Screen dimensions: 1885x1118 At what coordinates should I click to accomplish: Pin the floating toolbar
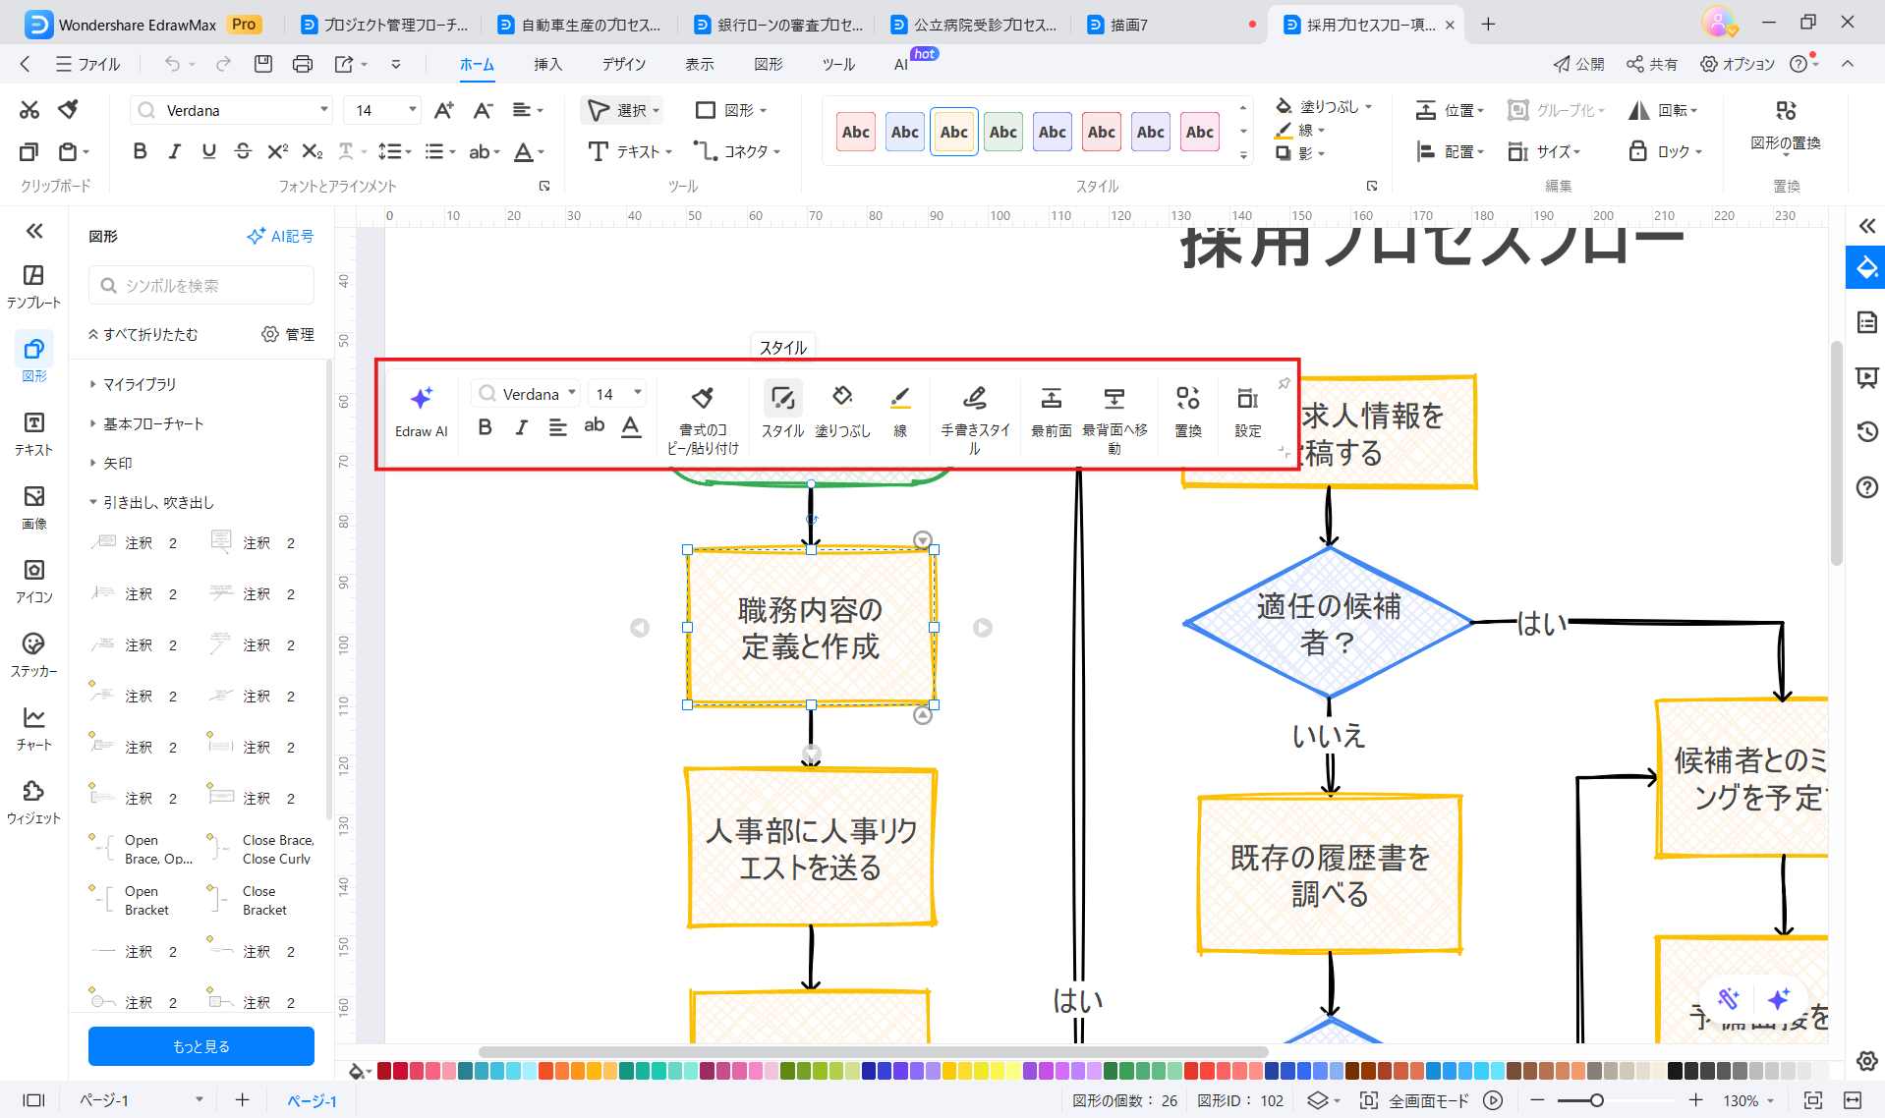coord(1284,383)
